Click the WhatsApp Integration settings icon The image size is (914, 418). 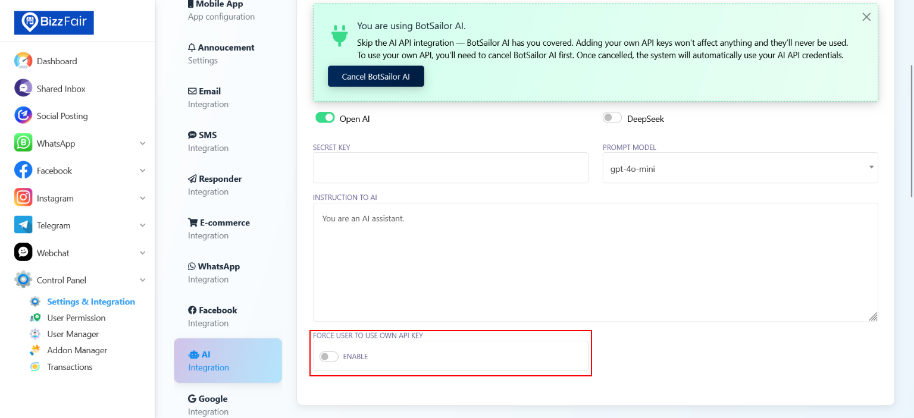(x=192, y=266)
